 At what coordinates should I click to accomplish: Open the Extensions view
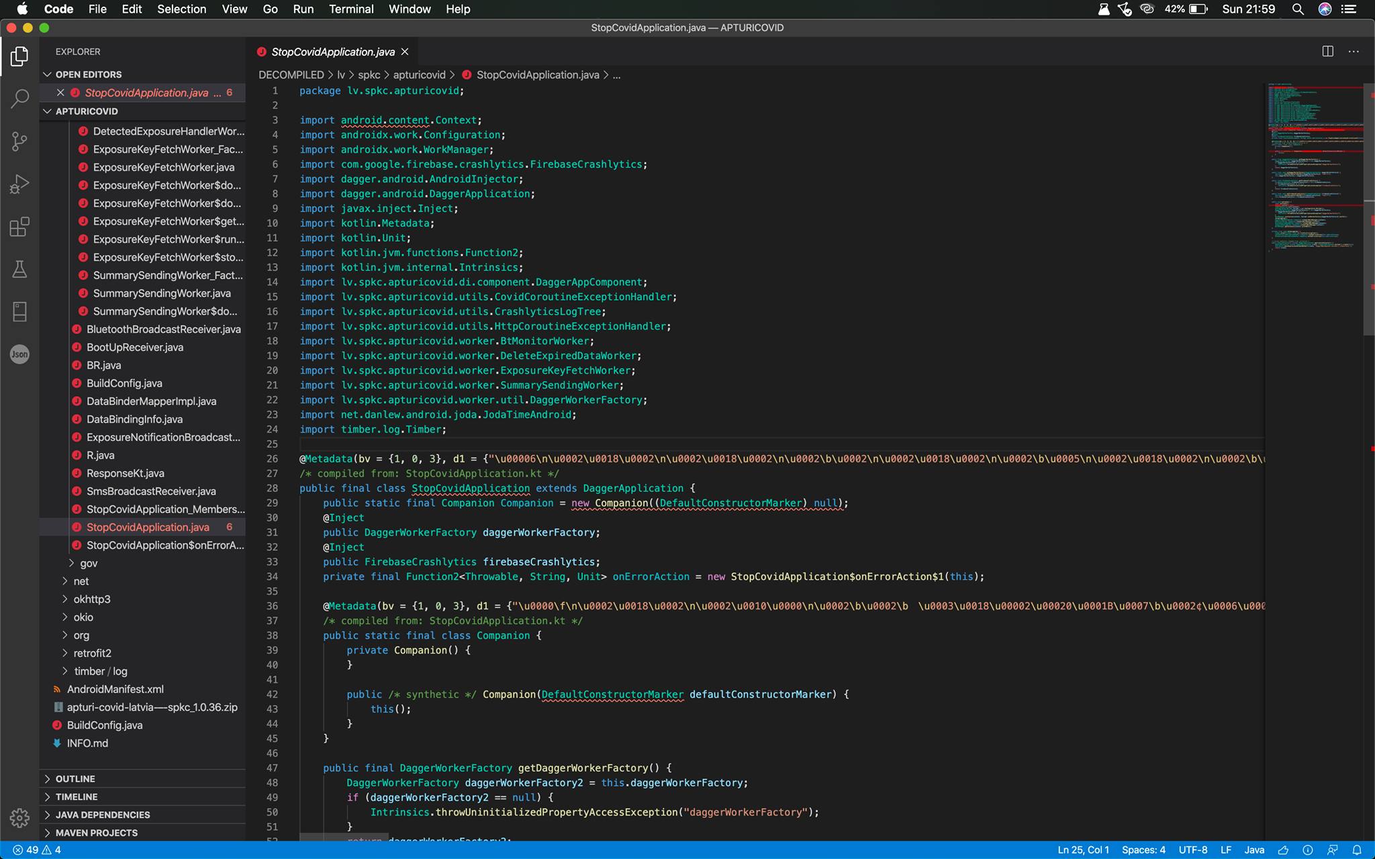(x=19, y=227)
